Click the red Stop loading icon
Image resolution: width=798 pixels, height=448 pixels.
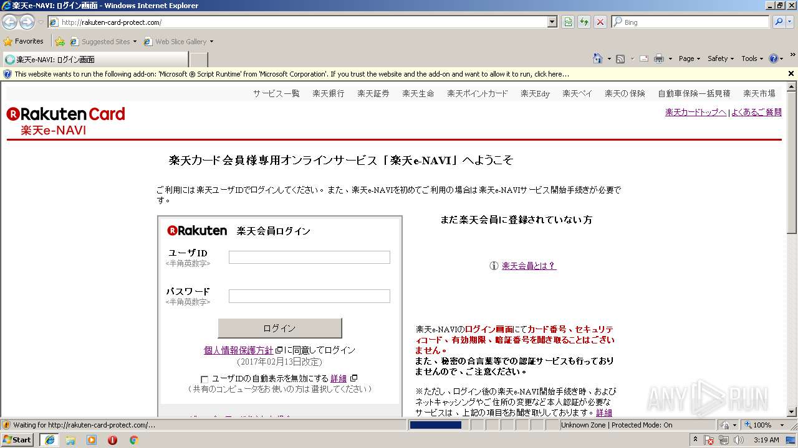[600, 22]
